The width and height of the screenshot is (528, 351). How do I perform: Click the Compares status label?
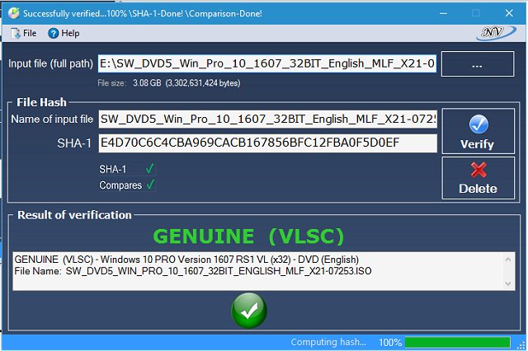click(120, 185)
